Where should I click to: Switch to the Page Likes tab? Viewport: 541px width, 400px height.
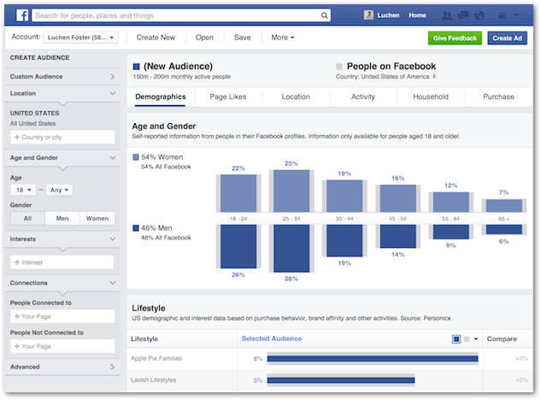click(x=228, y=97)
